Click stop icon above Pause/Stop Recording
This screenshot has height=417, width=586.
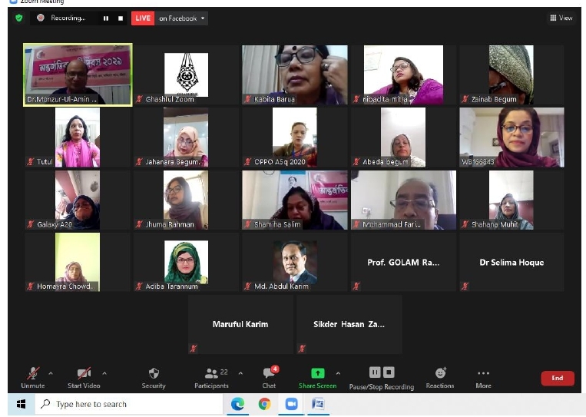389,372
